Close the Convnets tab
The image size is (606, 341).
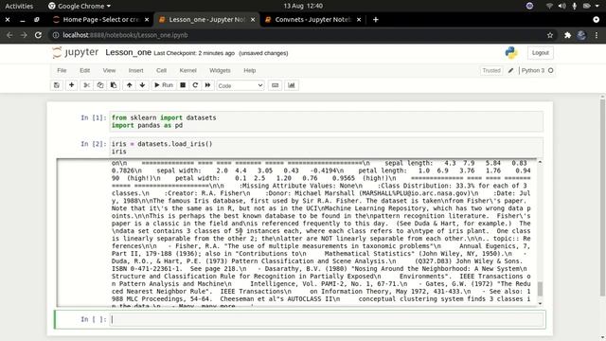(x=359, y=19)
